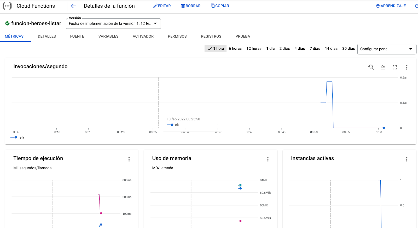Select the 7 días time range
This screenshot has width=418, height=228.
click(315, 49)
